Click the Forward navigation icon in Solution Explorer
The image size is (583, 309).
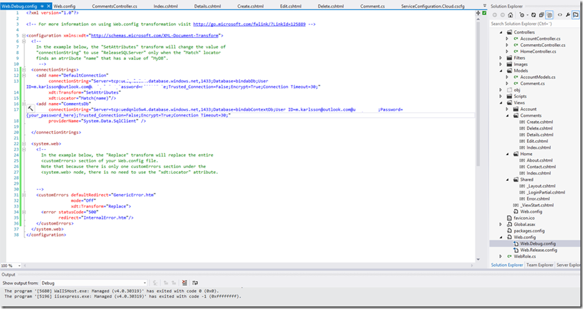pos(502,15)
